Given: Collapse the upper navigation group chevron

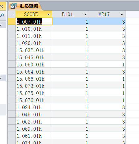Looking at the screenshot, I should (1, 25).
